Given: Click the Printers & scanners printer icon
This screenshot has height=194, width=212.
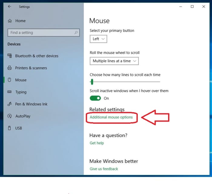Looking at the screenshot, I should (x=9, y=68).
